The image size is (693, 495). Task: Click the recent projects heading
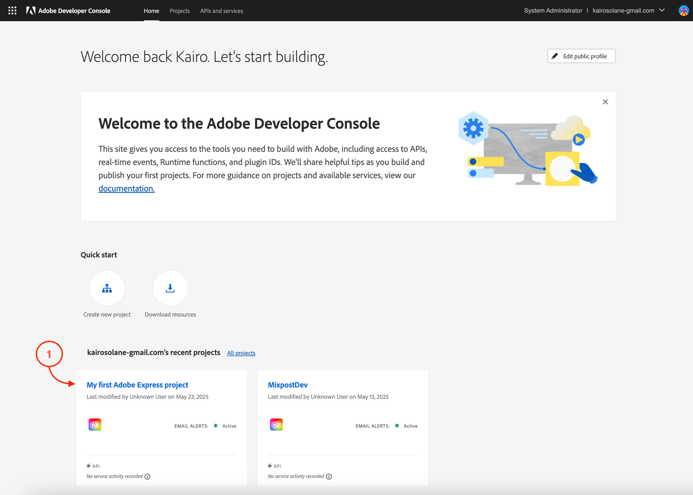pos(154,352)
